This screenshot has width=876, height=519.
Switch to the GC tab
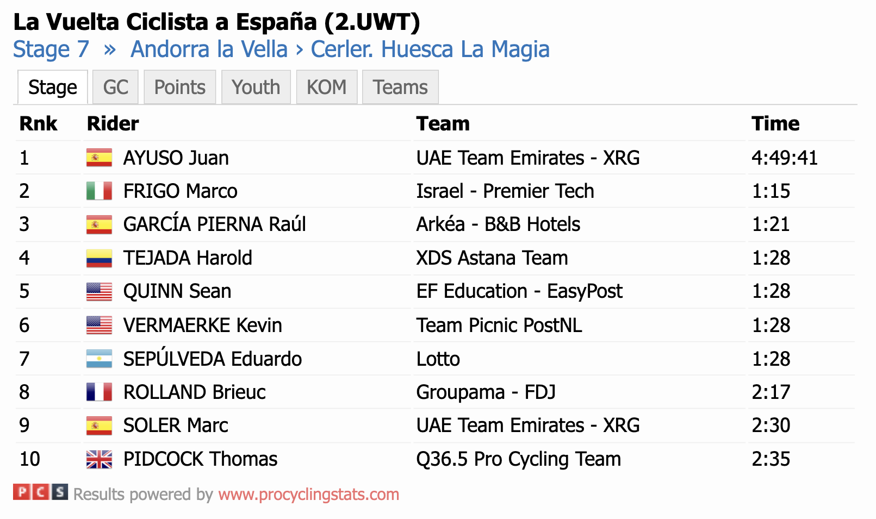pos(115,87)
